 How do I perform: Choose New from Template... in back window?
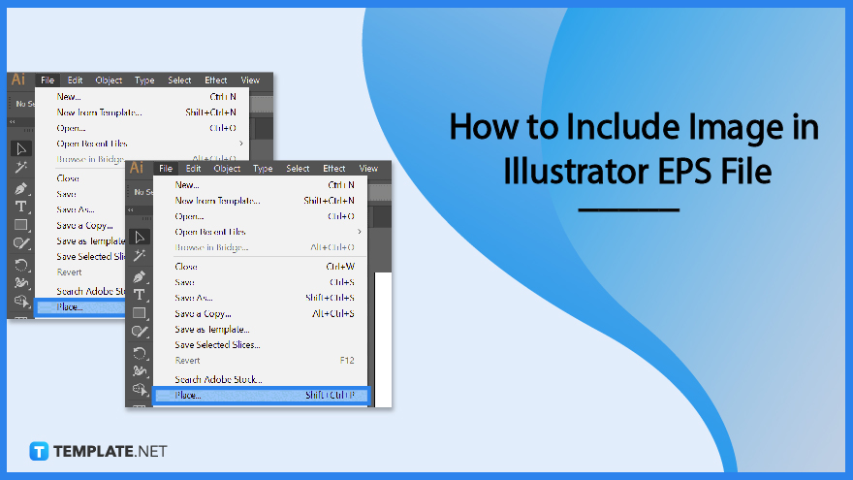142,112
